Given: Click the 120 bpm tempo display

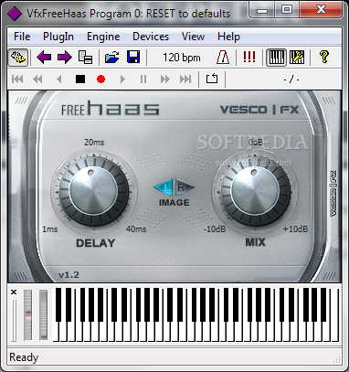Looking at the screenshot, I should coord(182,58).
